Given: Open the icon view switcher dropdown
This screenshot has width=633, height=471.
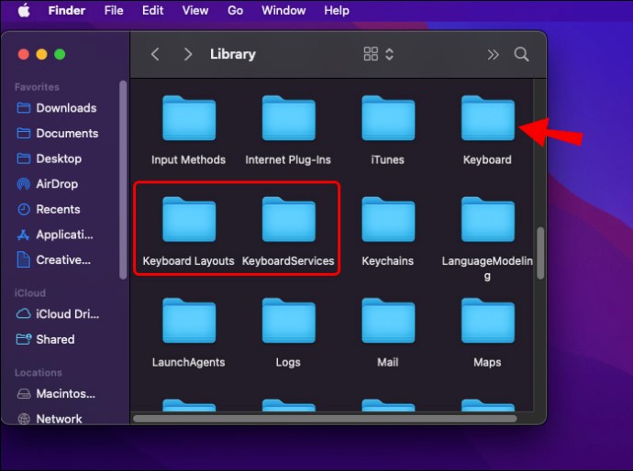Looking at the screenshot, I should [379, 54].
